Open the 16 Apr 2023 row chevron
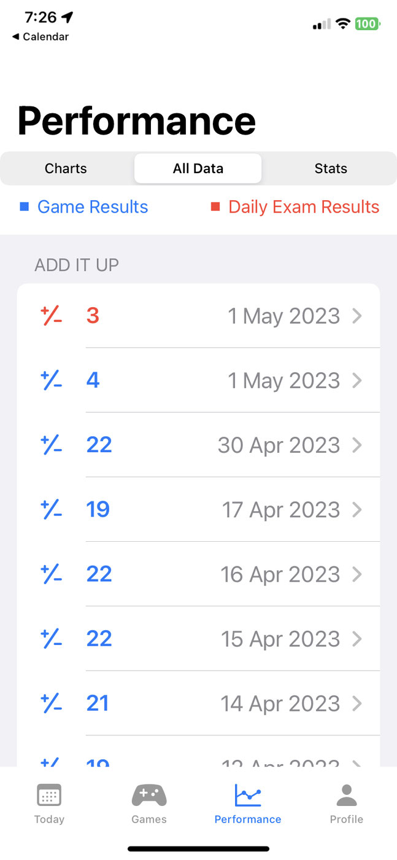Viewport: 397px width, 860px height. pos(357,574)
